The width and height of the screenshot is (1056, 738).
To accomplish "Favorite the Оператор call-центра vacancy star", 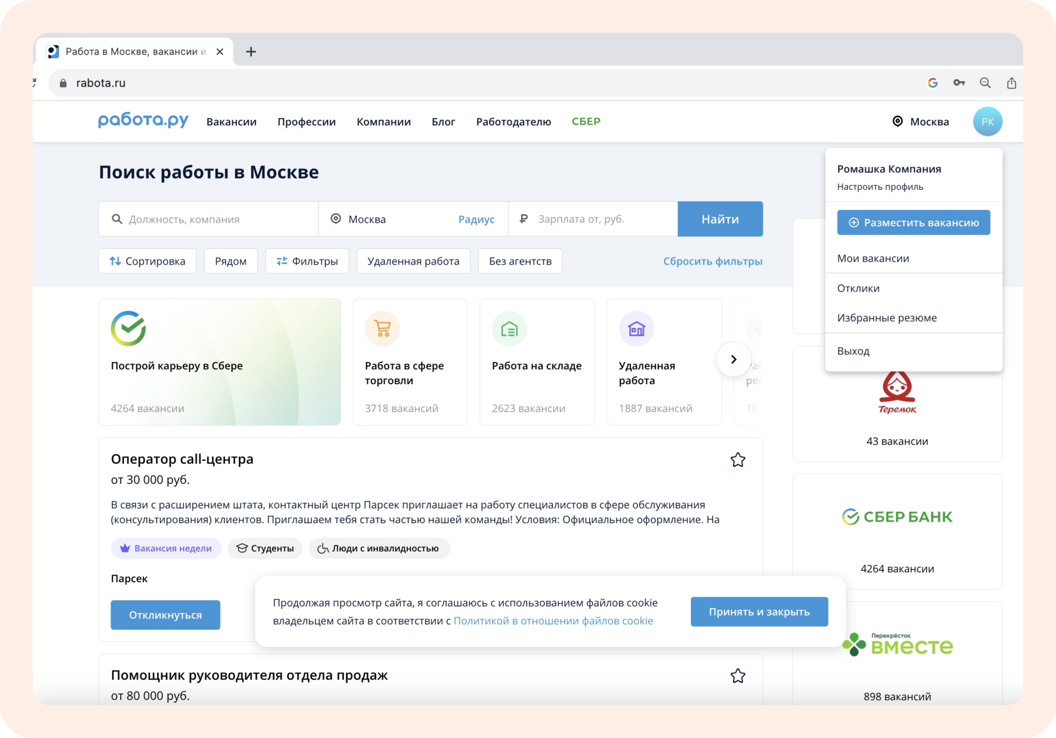I will click(738, 460).
